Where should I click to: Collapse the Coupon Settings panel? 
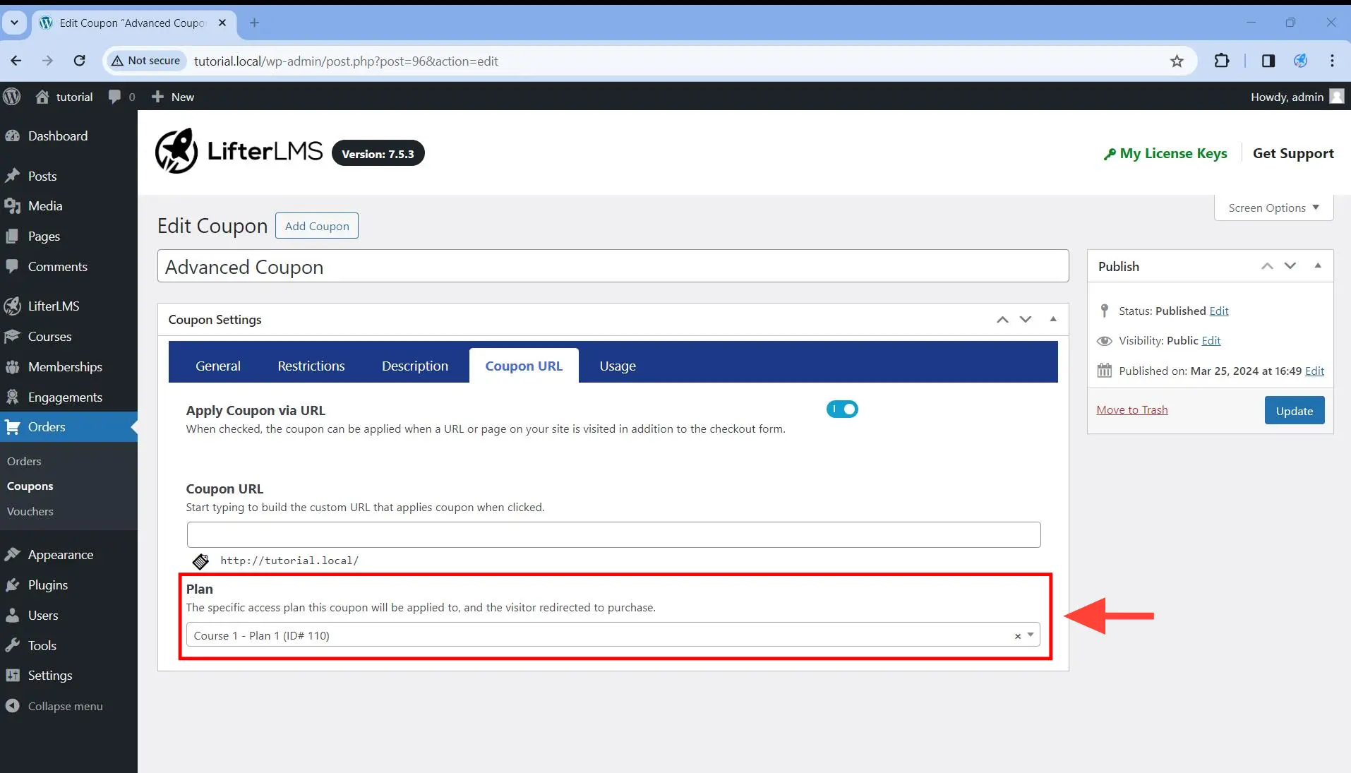point(1052,319)
